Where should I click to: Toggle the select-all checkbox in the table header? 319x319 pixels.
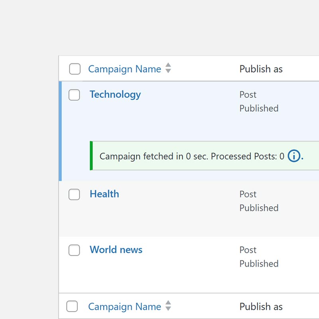tap(75, 69)
